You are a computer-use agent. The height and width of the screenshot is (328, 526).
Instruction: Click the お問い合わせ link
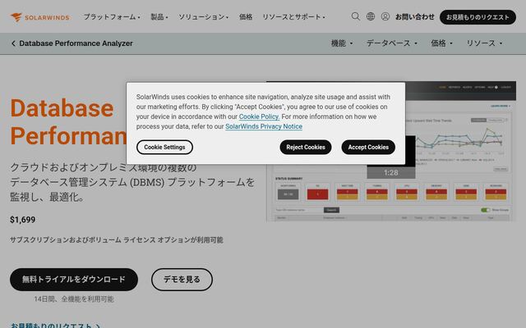tap(414, 16)
